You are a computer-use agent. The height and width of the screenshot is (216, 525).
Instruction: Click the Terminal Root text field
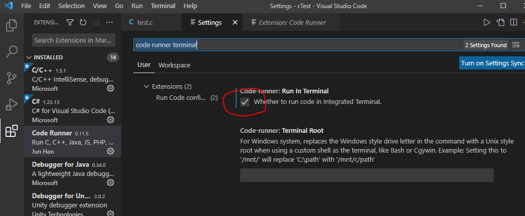366,175
